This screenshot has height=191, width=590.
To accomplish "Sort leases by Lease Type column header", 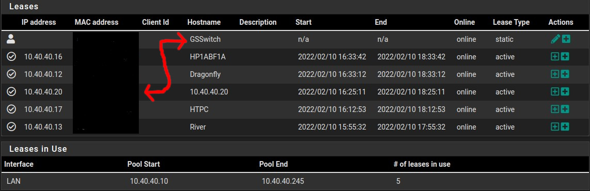I will click(511, 22).
